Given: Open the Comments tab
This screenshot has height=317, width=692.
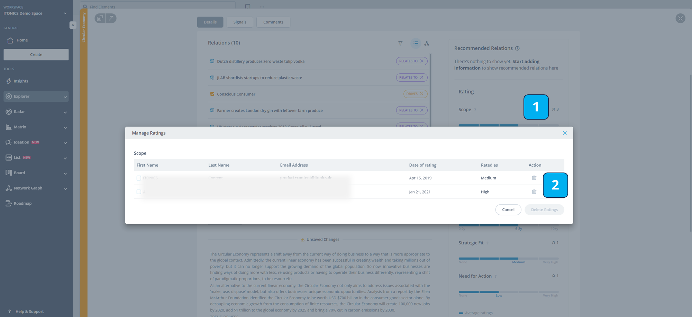Looking at the screenshot, I should [x=273, y=22].
